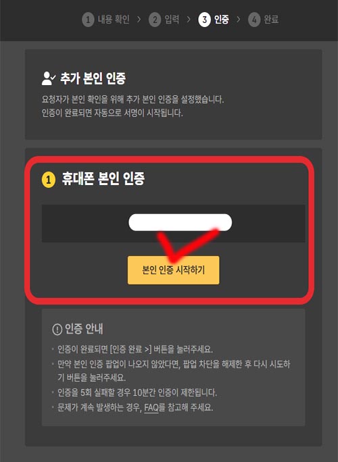Click the active step 3 circle icon
The image size is (338, 462).
[x=204, y=20]
